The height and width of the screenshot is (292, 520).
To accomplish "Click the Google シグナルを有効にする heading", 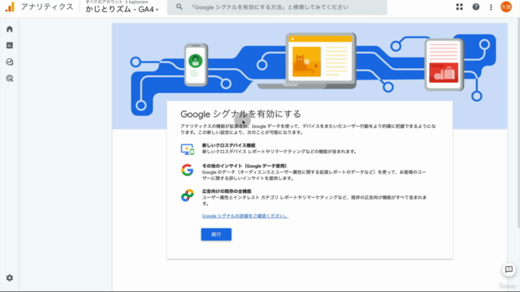I will click(x=240, y=114).
